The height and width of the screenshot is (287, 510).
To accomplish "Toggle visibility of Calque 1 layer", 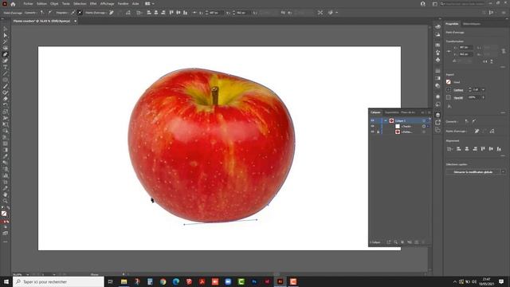I will click(372, 120).
